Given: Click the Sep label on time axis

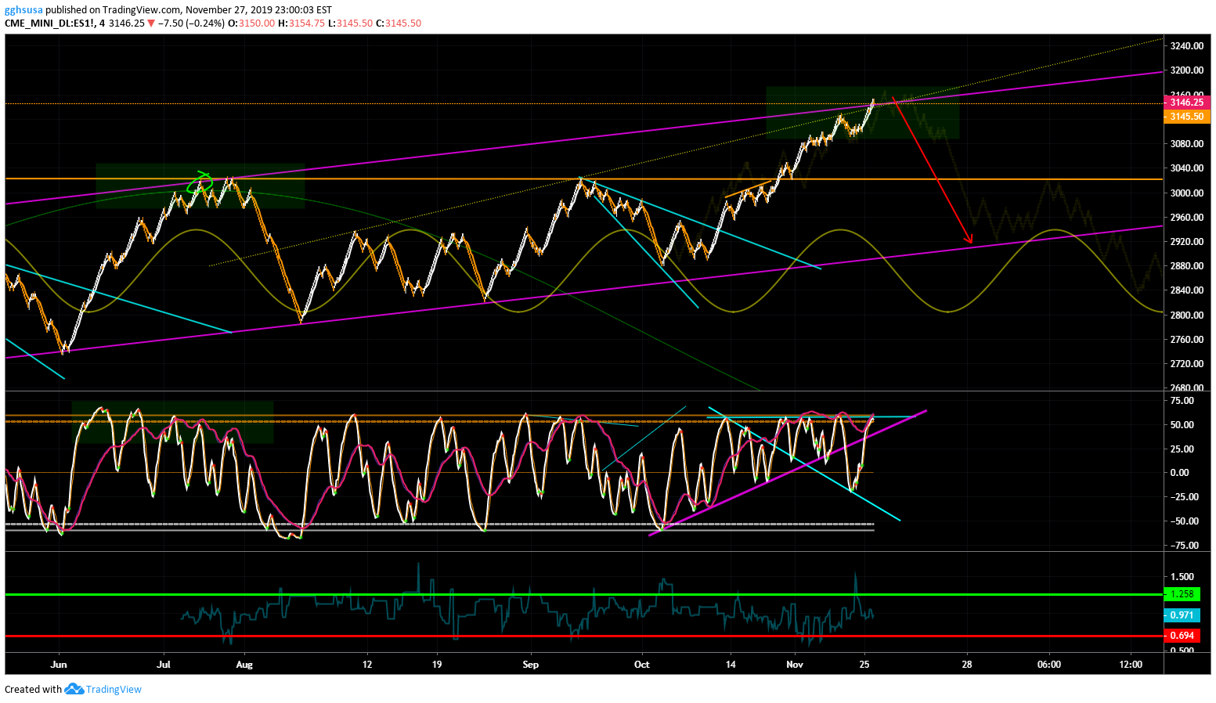Looking at the screenshot, I should tap(531, 665).
